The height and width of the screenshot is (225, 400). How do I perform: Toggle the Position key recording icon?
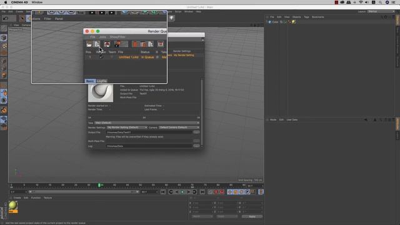(229, 192)
